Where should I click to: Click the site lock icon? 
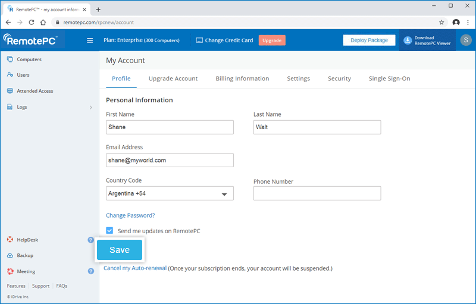pyautogui.click(x=57, y=22)
